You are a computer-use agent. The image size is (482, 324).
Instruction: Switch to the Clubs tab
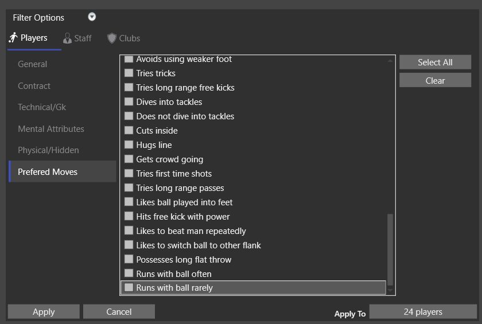pyautogui.click(x=123, y=38)
